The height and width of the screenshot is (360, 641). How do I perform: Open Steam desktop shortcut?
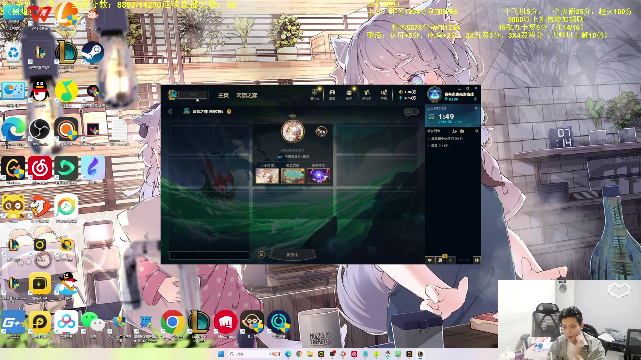pyautogui.click(x=93, y=55)
